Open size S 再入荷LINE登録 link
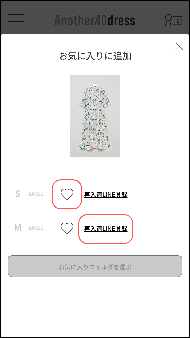 [106, 195]
